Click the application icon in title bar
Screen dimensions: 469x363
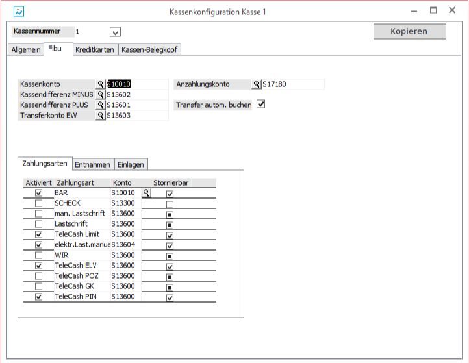(19, 12)
